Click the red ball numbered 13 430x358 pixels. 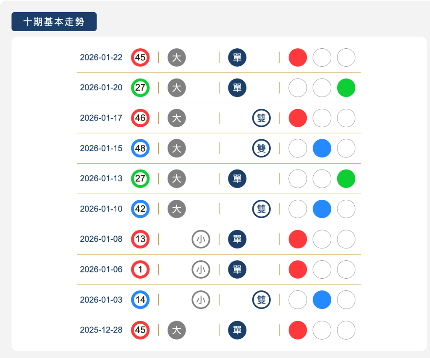141,239
